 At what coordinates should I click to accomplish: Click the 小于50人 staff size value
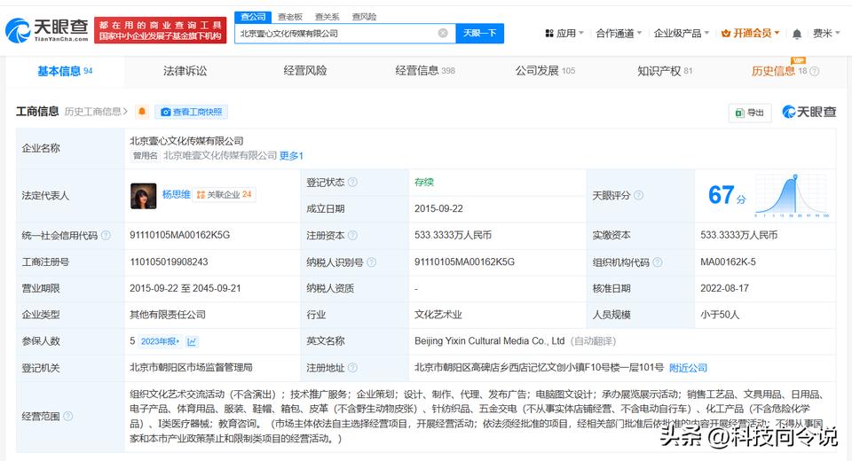click(720, 315)
